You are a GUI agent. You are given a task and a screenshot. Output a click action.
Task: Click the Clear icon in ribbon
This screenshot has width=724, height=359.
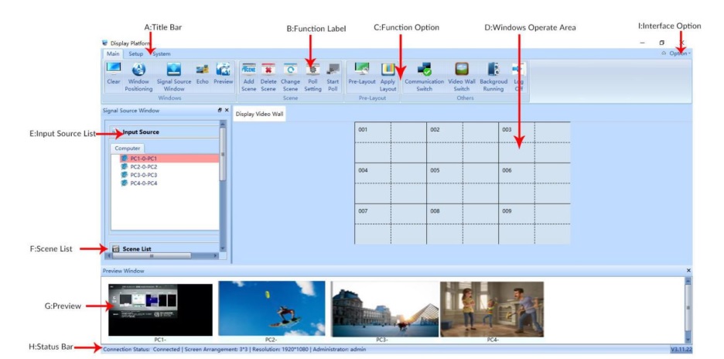coord(113,71)
